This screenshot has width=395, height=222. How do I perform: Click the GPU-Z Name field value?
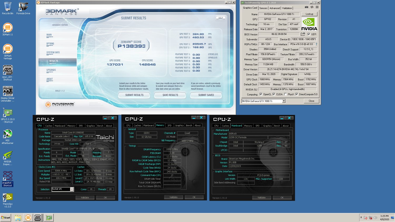tap(279, 14)
